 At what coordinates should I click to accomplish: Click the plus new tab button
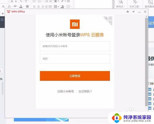coord(3,14)
